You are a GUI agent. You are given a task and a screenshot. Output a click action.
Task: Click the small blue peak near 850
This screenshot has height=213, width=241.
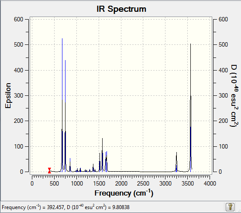click(70, 165)
